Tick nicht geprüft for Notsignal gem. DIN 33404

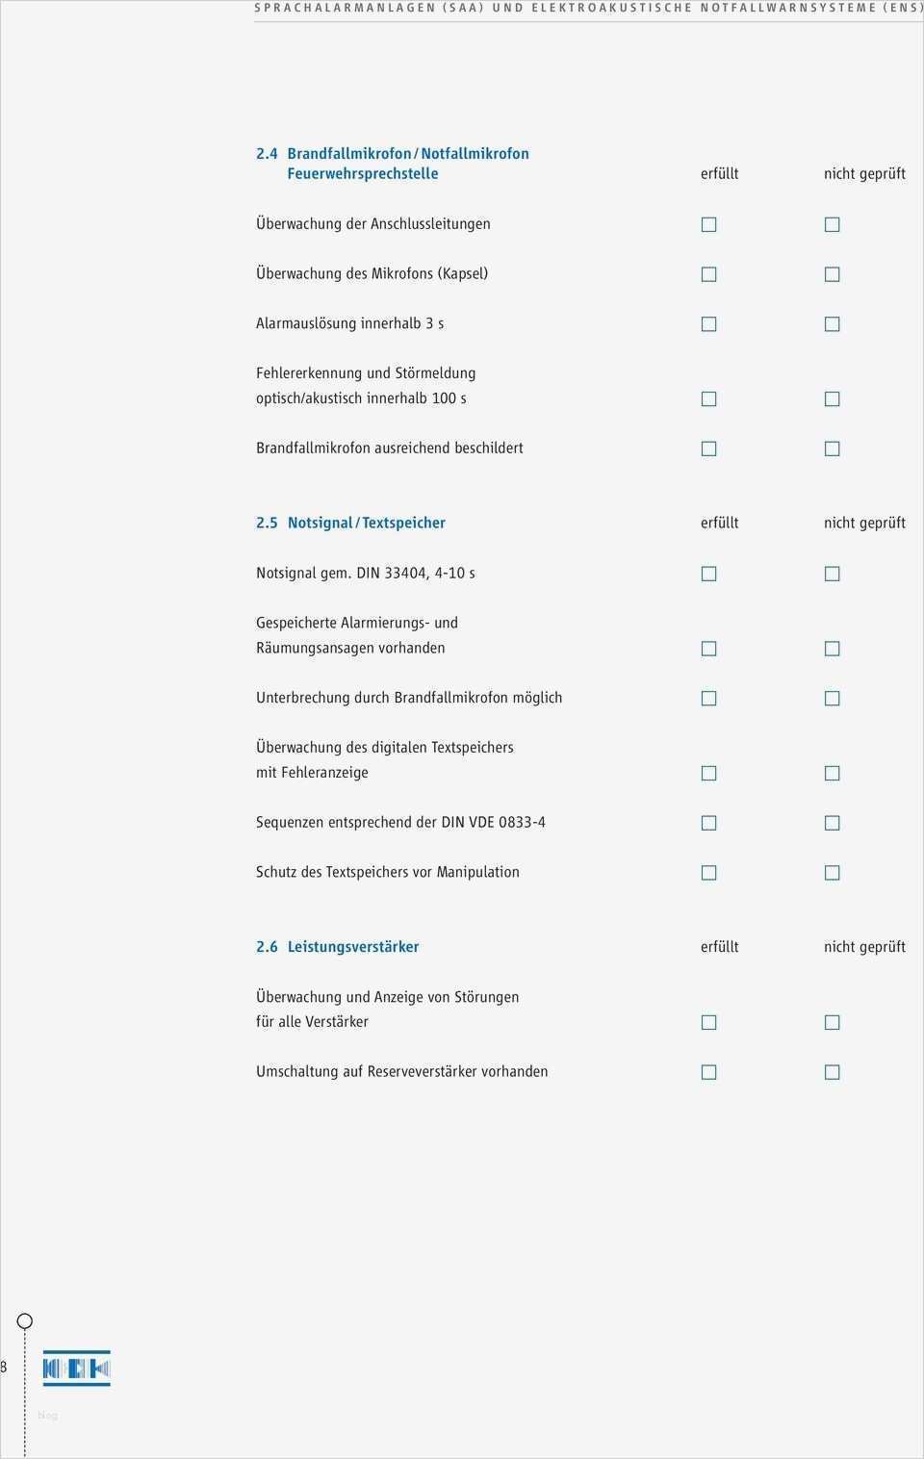point(833,575)
